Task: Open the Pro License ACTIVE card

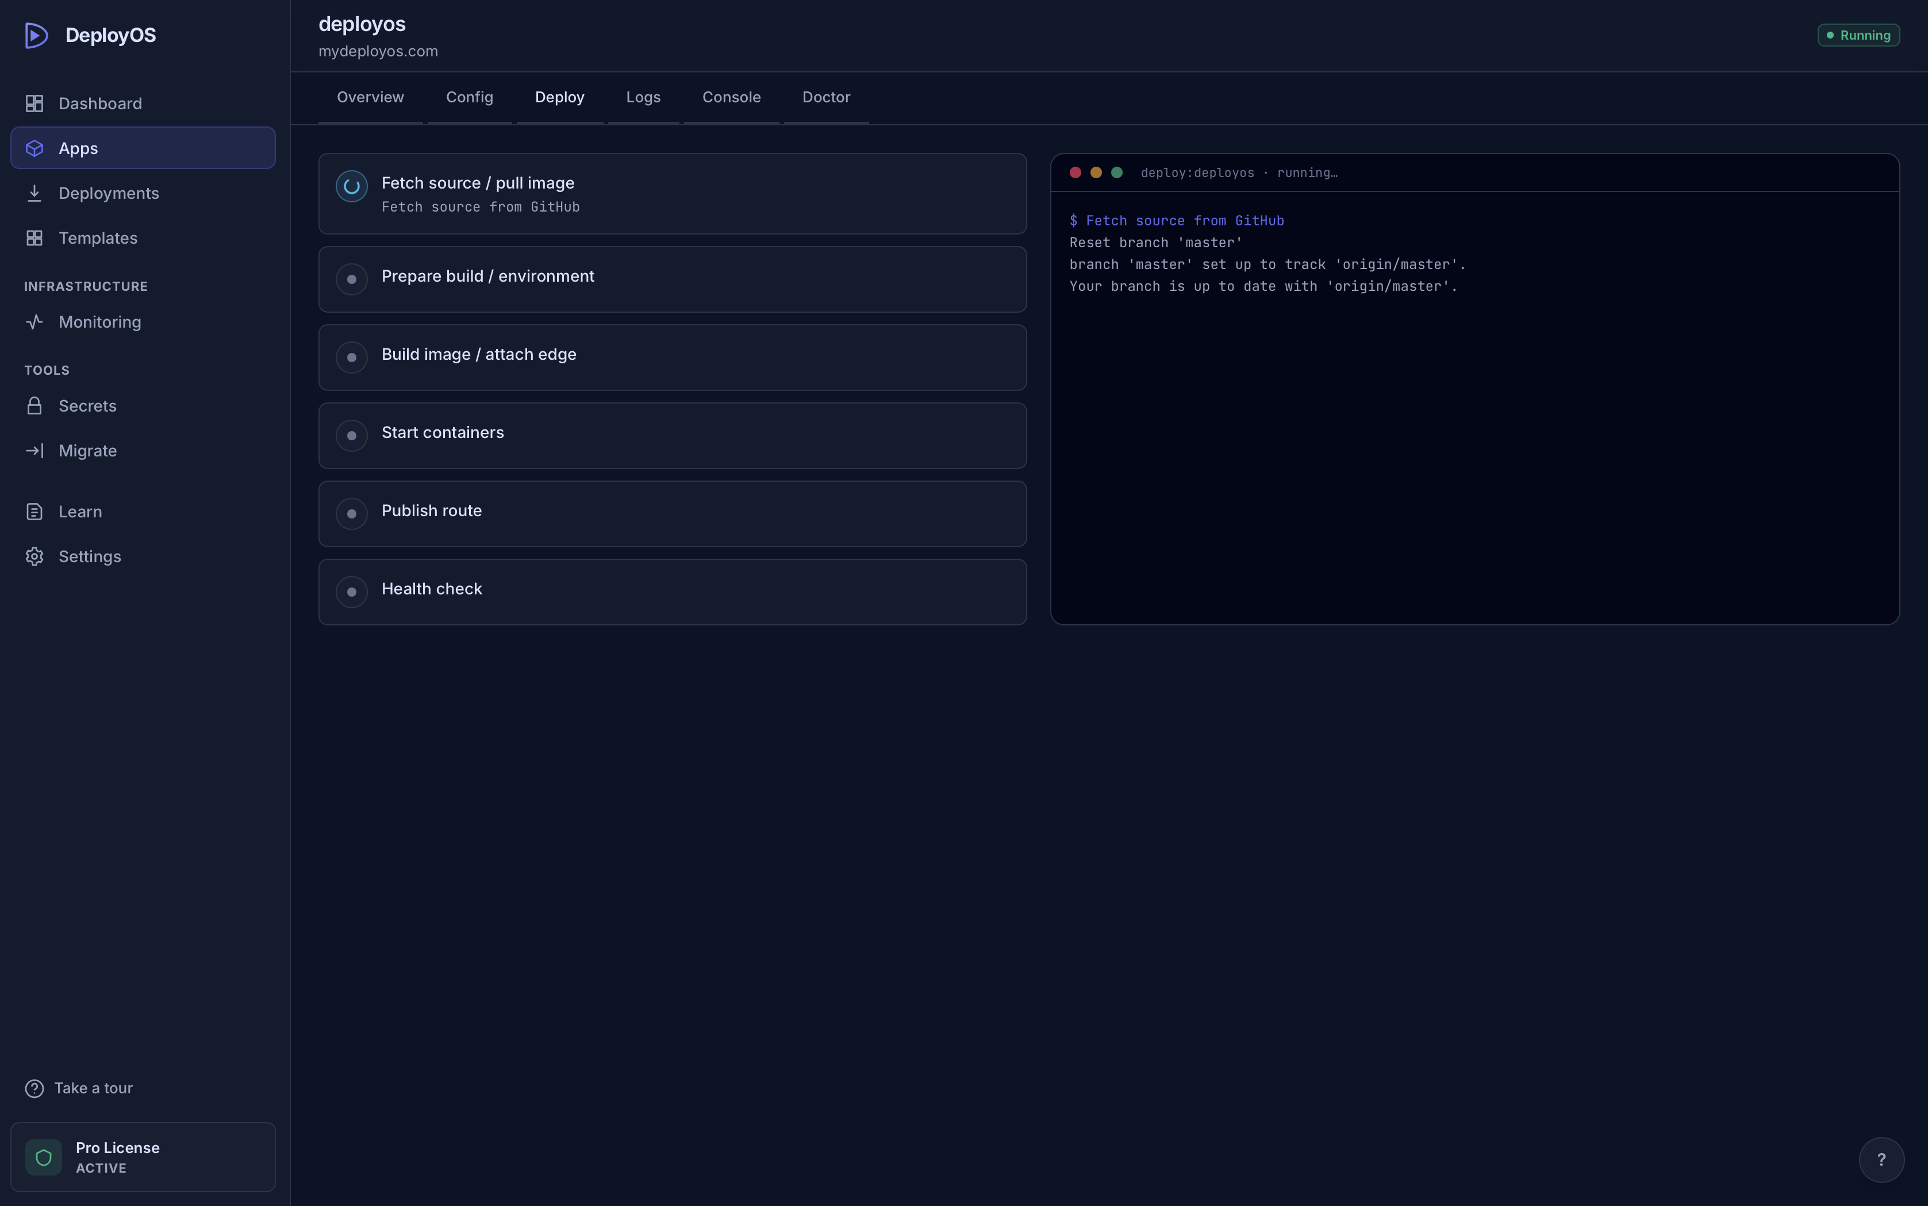Action: pyautogui.click(x=143, y=1157)
